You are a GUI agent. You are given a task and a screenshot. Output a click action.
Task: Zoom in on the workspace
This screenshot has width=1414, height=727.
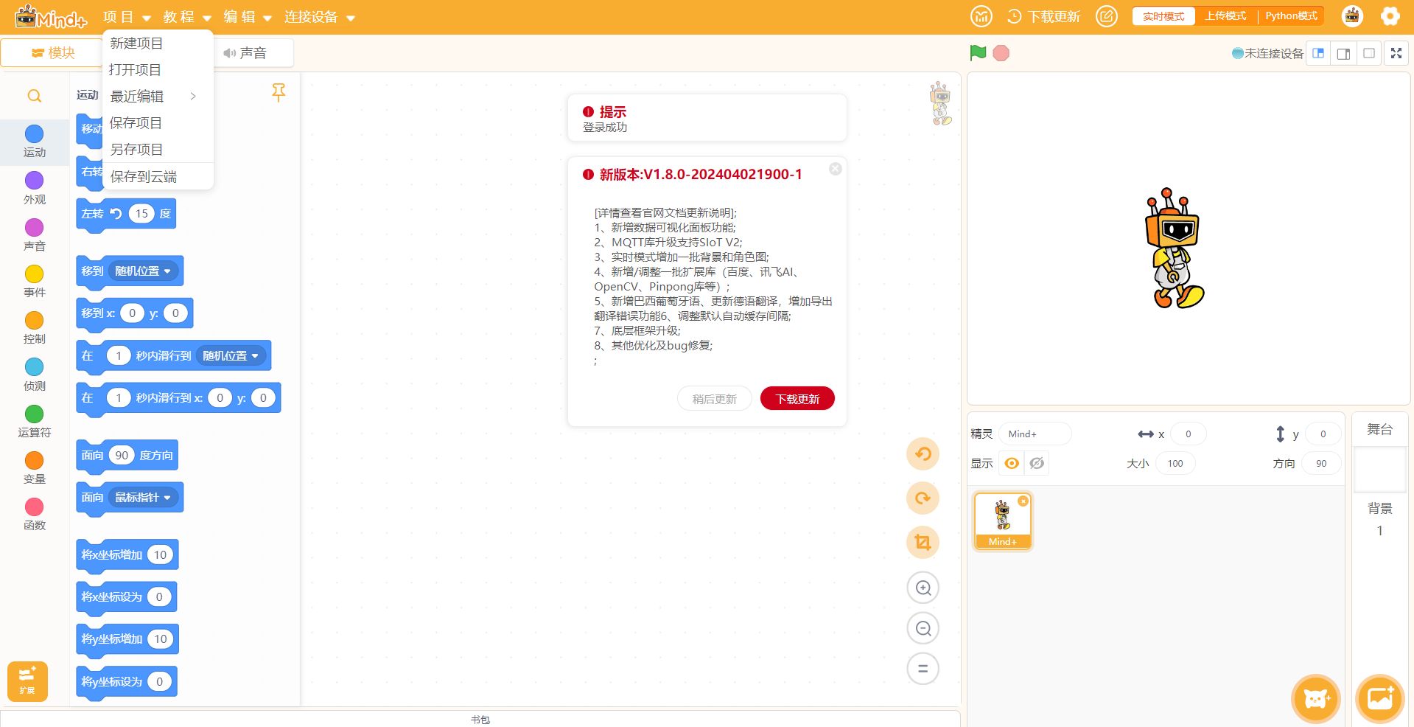click(x=923, y=588)
